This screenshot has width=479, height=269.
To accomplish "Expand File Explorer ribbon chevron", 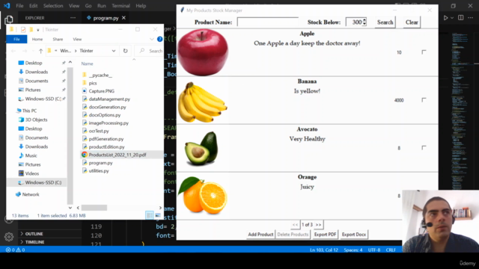I will click(151, 39).
